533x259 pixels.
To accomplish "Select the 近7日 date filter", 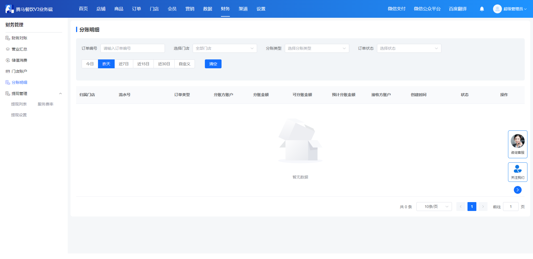I will pos(124,64).
